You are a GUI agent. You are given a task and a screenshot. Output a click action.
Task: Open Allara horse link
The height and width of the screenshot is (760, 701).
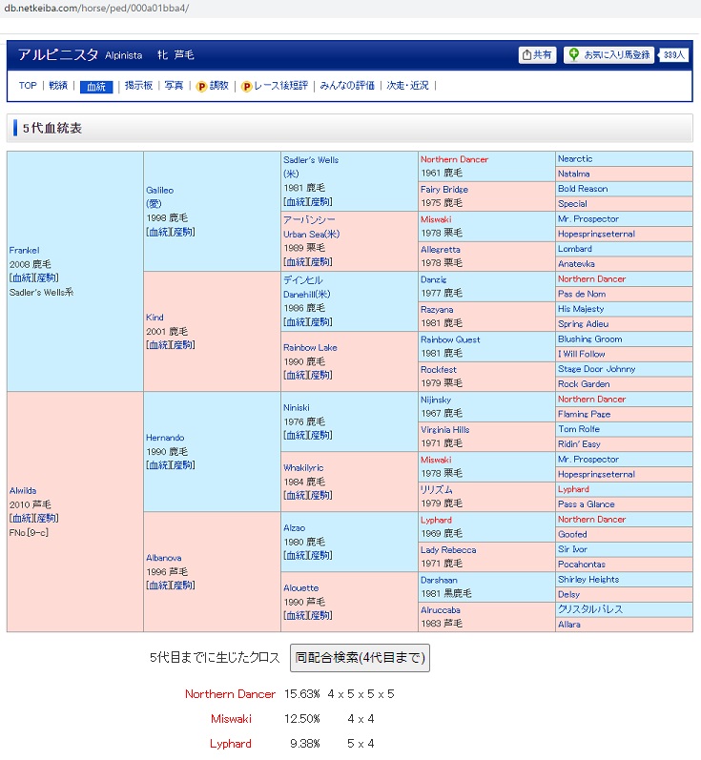point(568,625)
